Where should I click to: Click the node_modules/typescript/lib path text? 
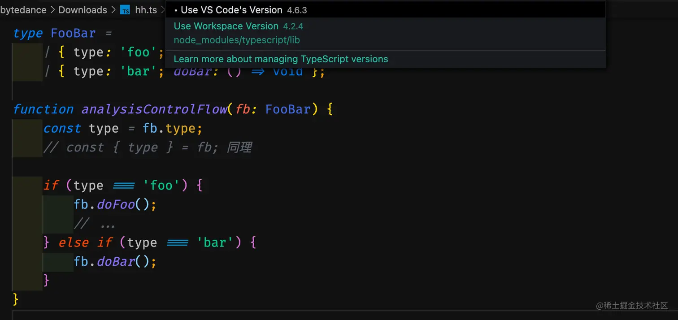pos(236,40)
